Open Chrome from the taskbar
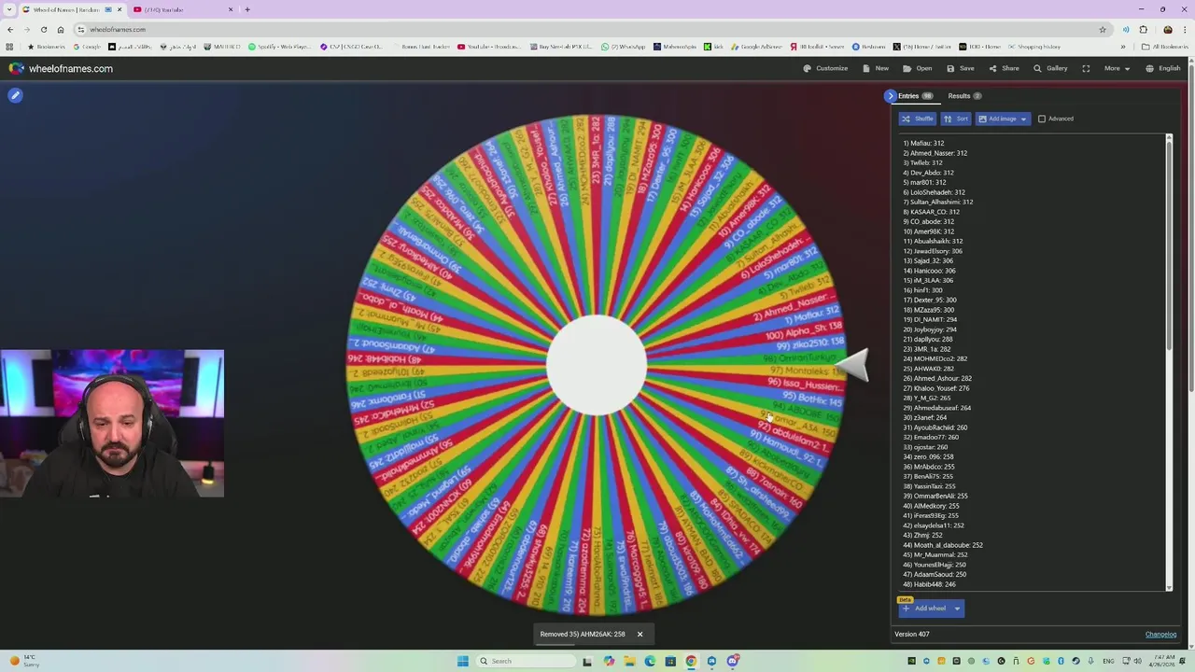The width and height of the screenshot is (1195, 672). (x=691, y=661)
